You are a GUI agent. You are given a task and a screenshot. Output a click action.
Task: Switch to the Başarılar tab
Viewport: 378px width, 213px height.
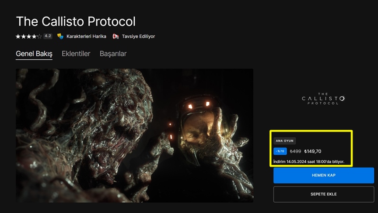113,53
